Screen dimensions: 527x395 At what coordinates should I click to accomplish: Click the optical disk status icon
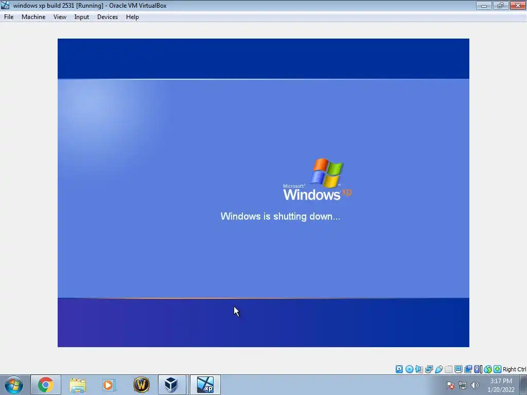click(x=409, y=369)
